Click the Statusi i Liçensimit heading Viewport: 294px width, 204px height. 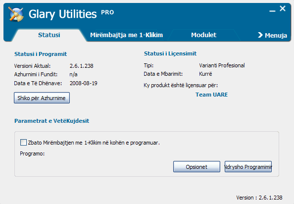point(170,53)
